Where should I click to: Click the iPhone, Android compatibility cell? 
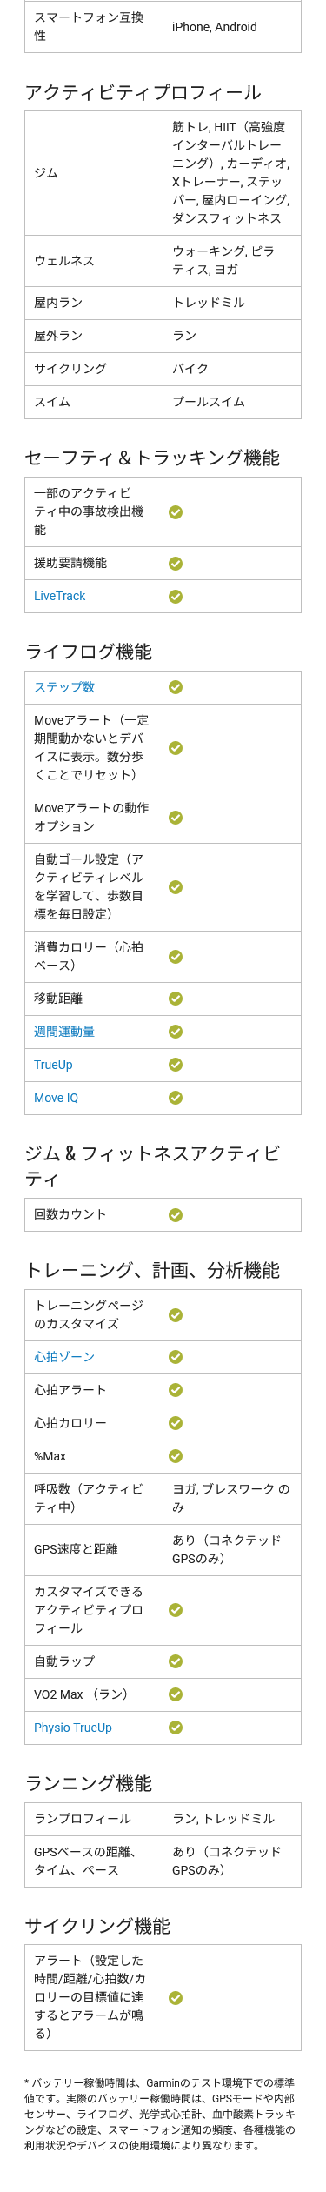(x=232, y=27)
